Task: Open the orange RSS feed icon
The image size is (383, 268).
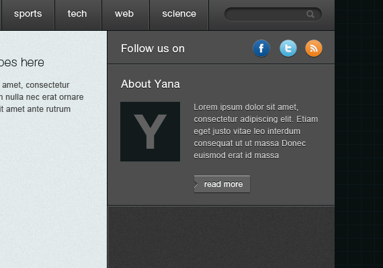Action: point(314,48)
